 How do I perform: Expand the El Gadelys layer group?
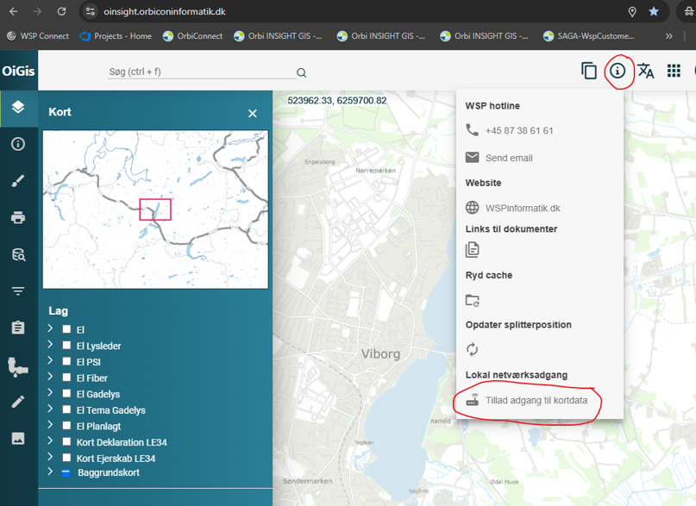point(50,392)
